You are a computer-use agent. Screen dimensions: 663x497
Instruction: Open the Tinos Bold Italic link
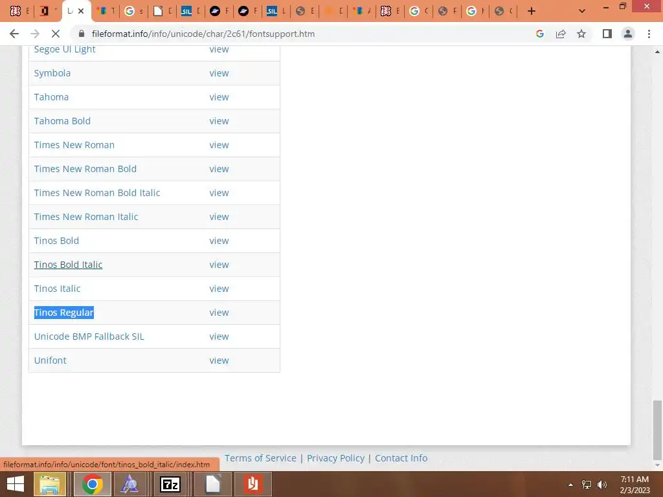pos(68,265)
